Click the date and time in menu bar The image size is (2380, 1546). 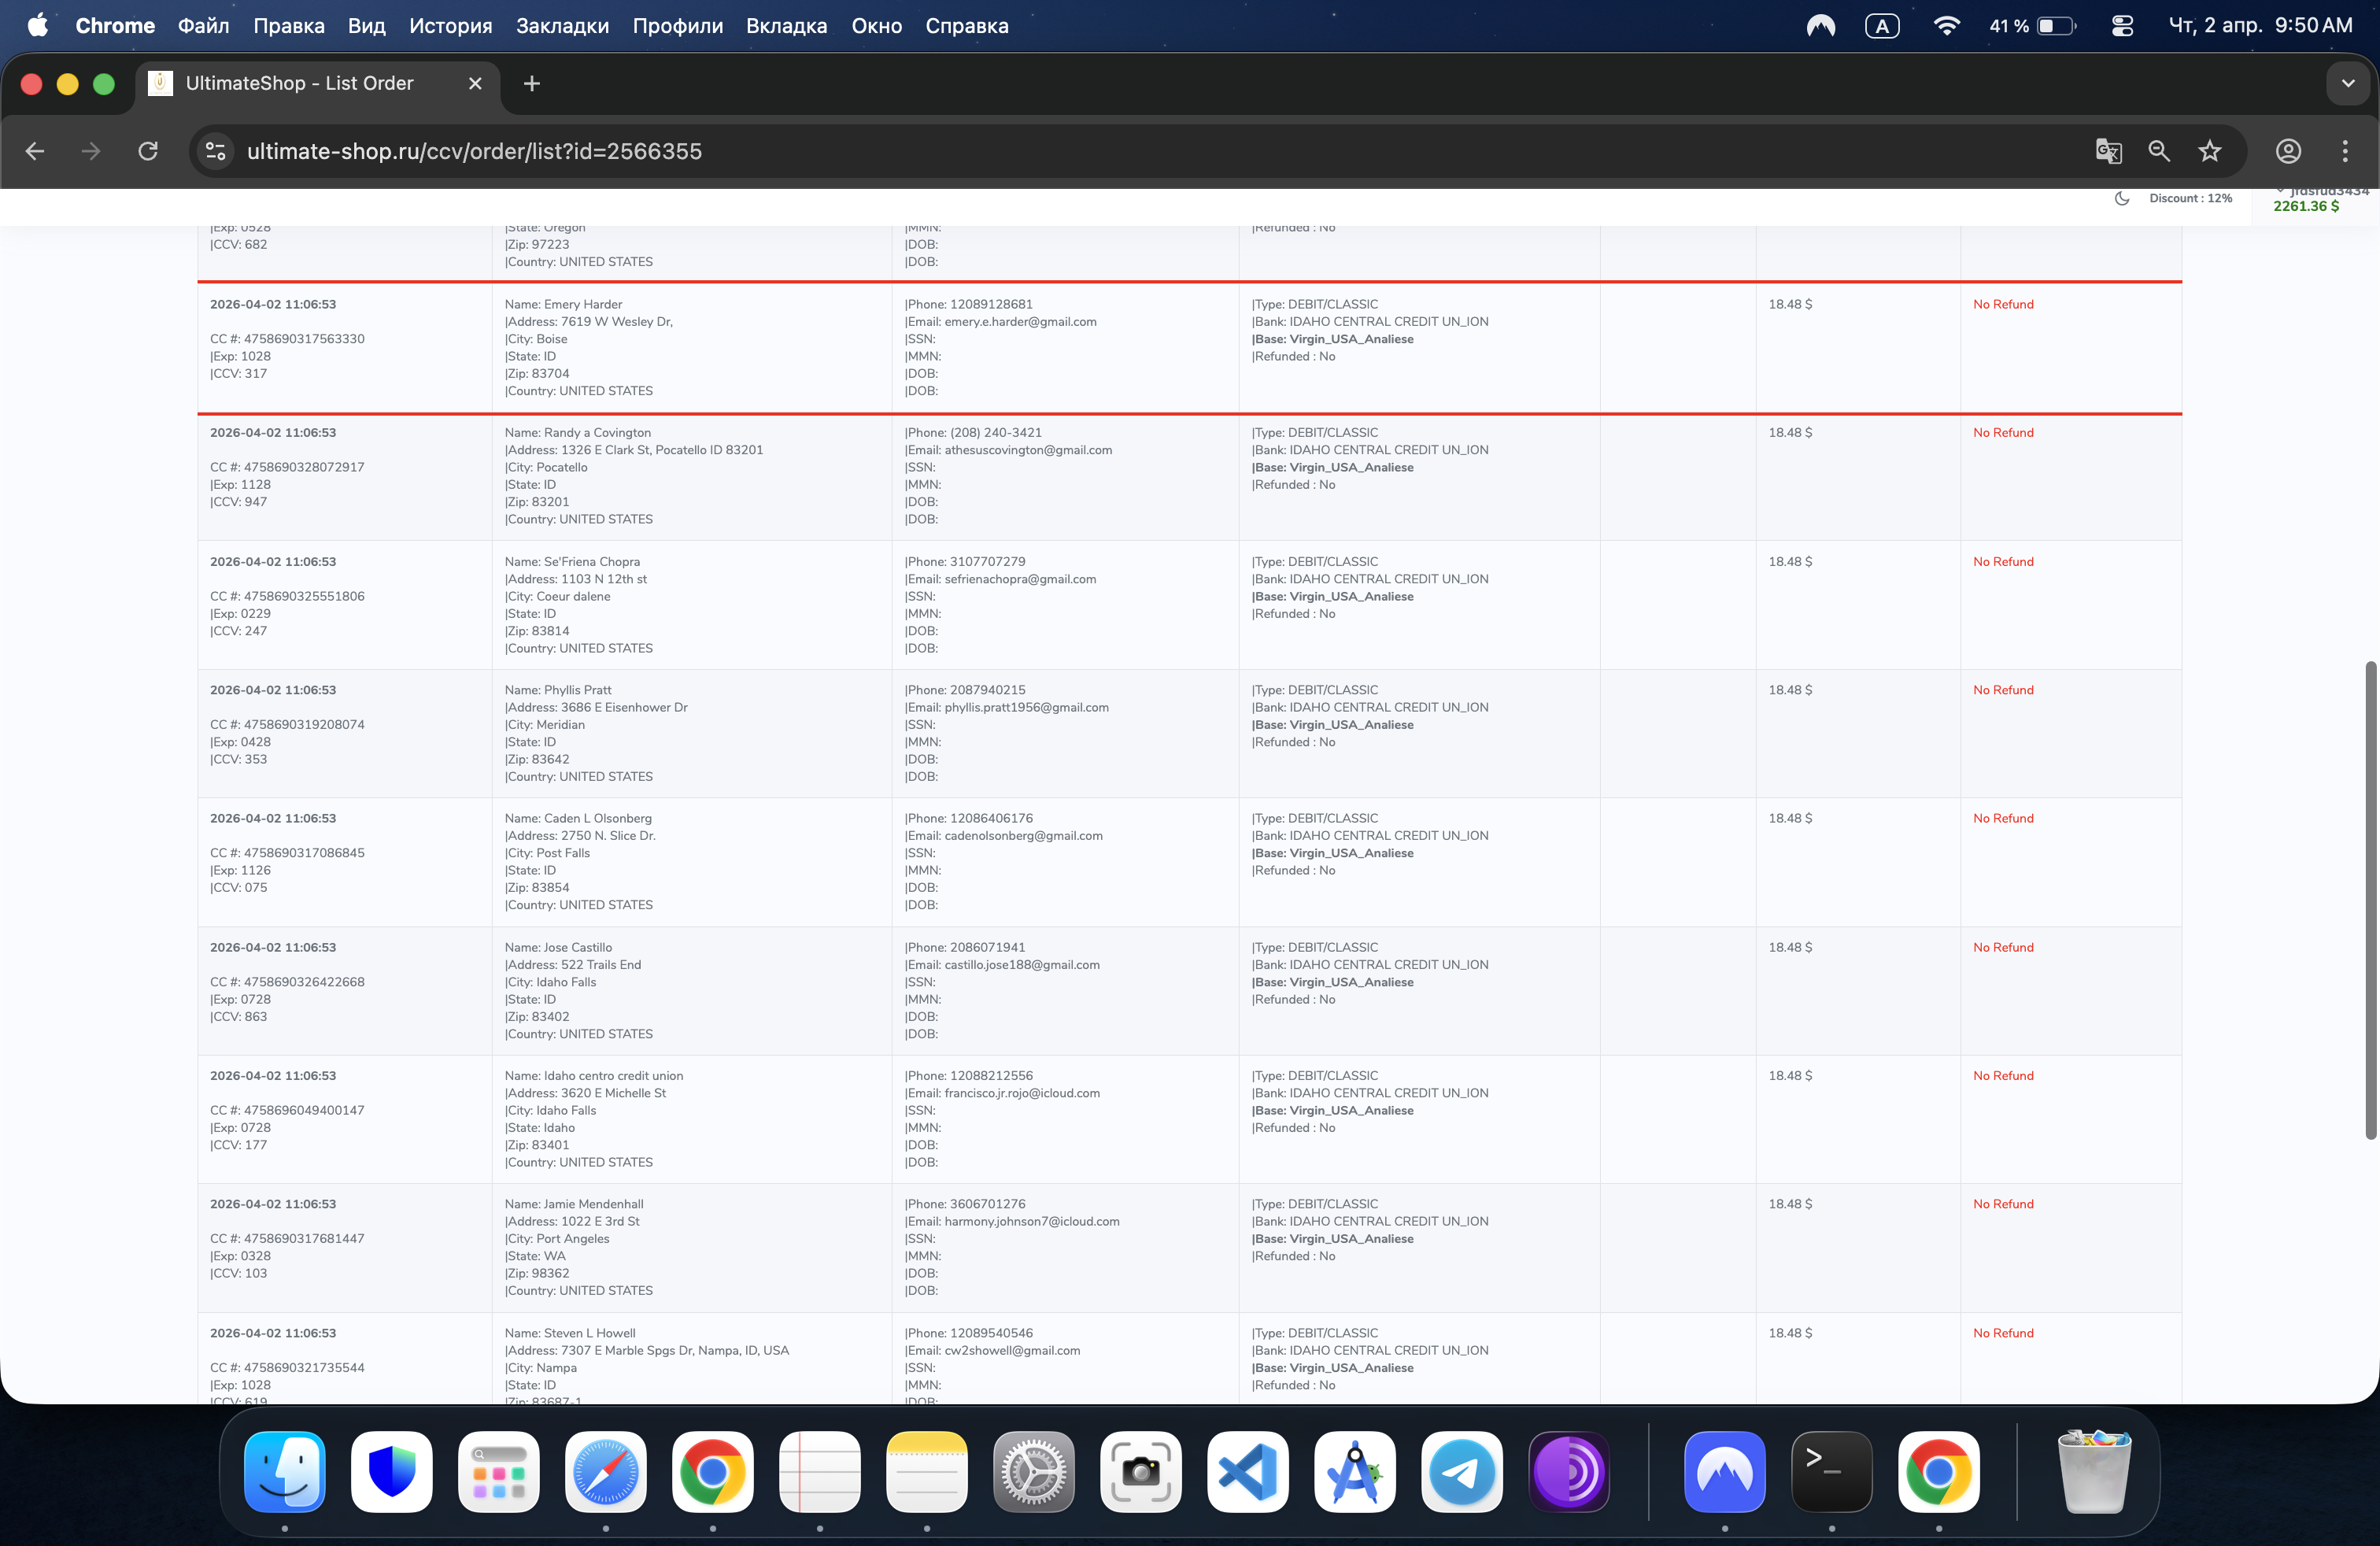pos(2260,26)
